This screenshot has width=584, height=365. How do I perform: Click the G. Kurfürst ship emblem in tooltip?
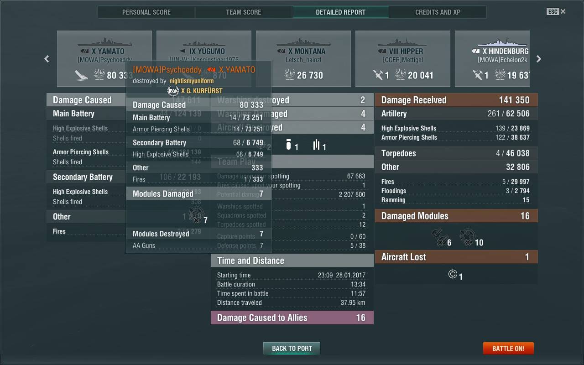point(173,91)
